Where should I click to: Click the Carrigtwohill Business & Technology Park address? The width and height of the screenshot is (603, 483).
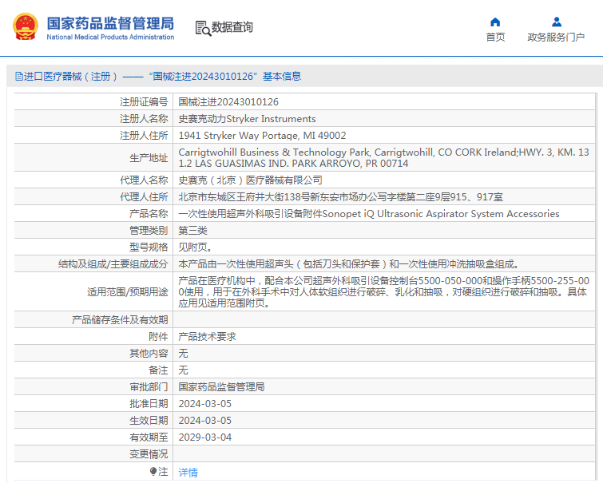(x=384, y=157)
